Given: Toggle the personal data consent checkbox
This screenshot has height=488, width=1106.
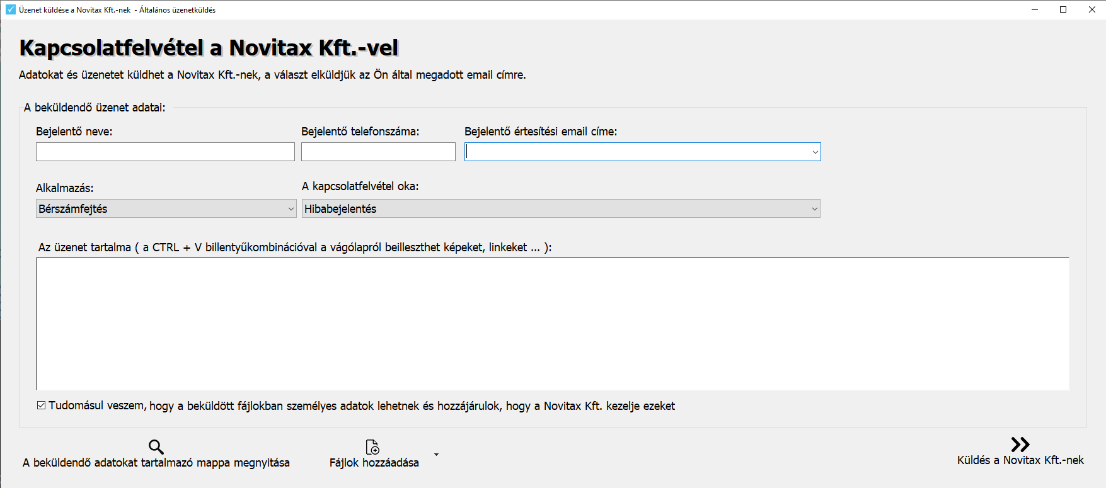Looking at the screenshot, I should click(x=41, y=406).
